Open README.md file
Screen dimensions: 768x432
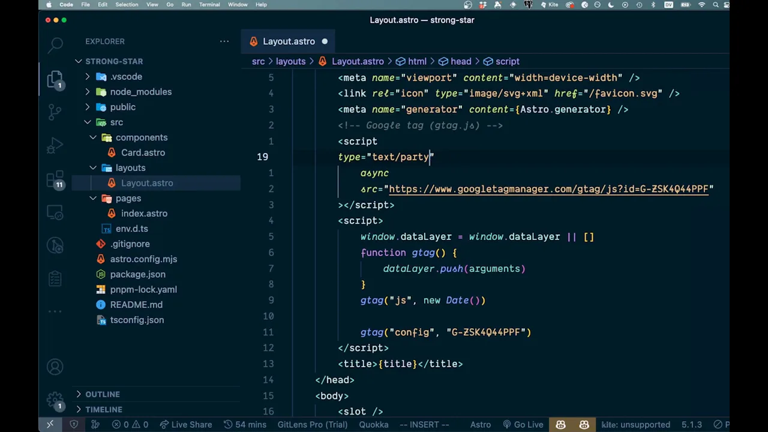click(136, 305)
